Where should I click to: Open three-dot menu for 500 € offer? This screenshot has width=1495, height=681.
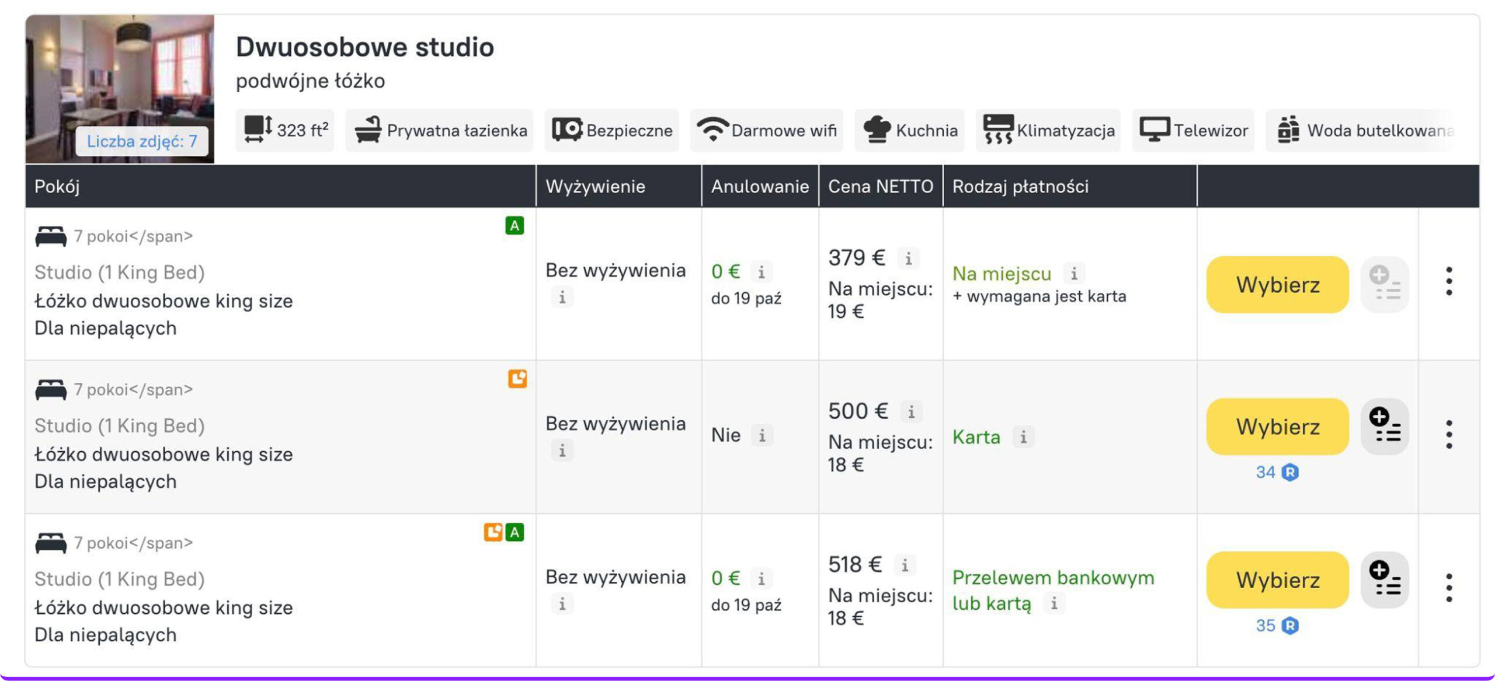tap(1449, 435)
